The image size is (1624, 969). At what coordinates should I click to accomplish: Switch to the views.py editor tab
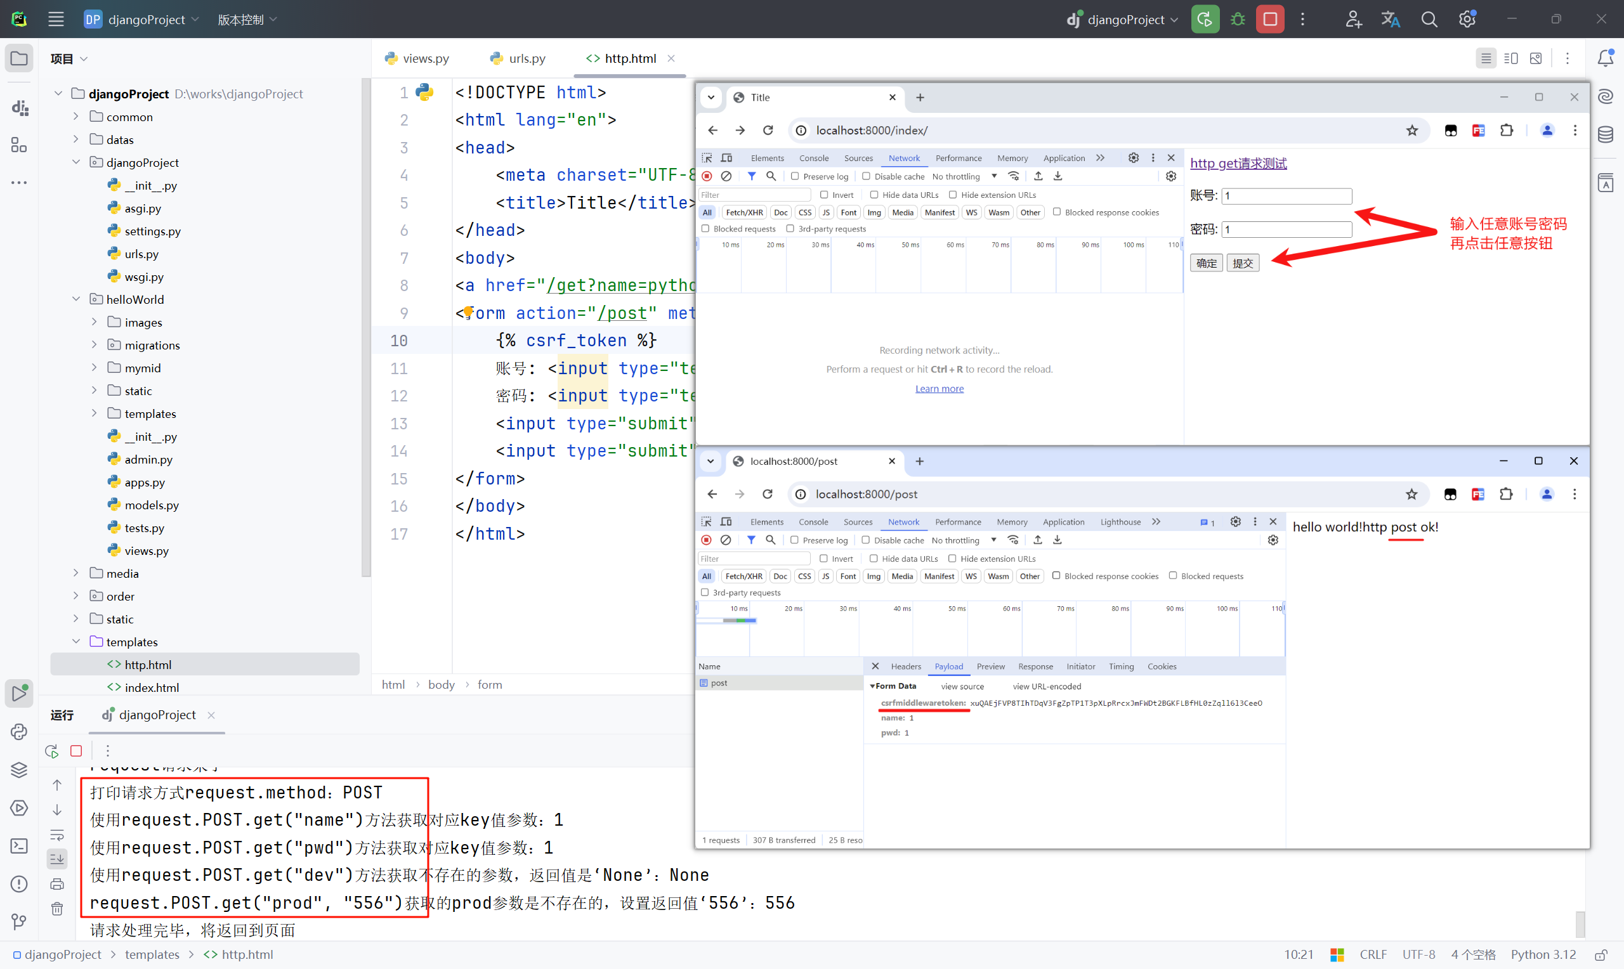pos(417,58)
